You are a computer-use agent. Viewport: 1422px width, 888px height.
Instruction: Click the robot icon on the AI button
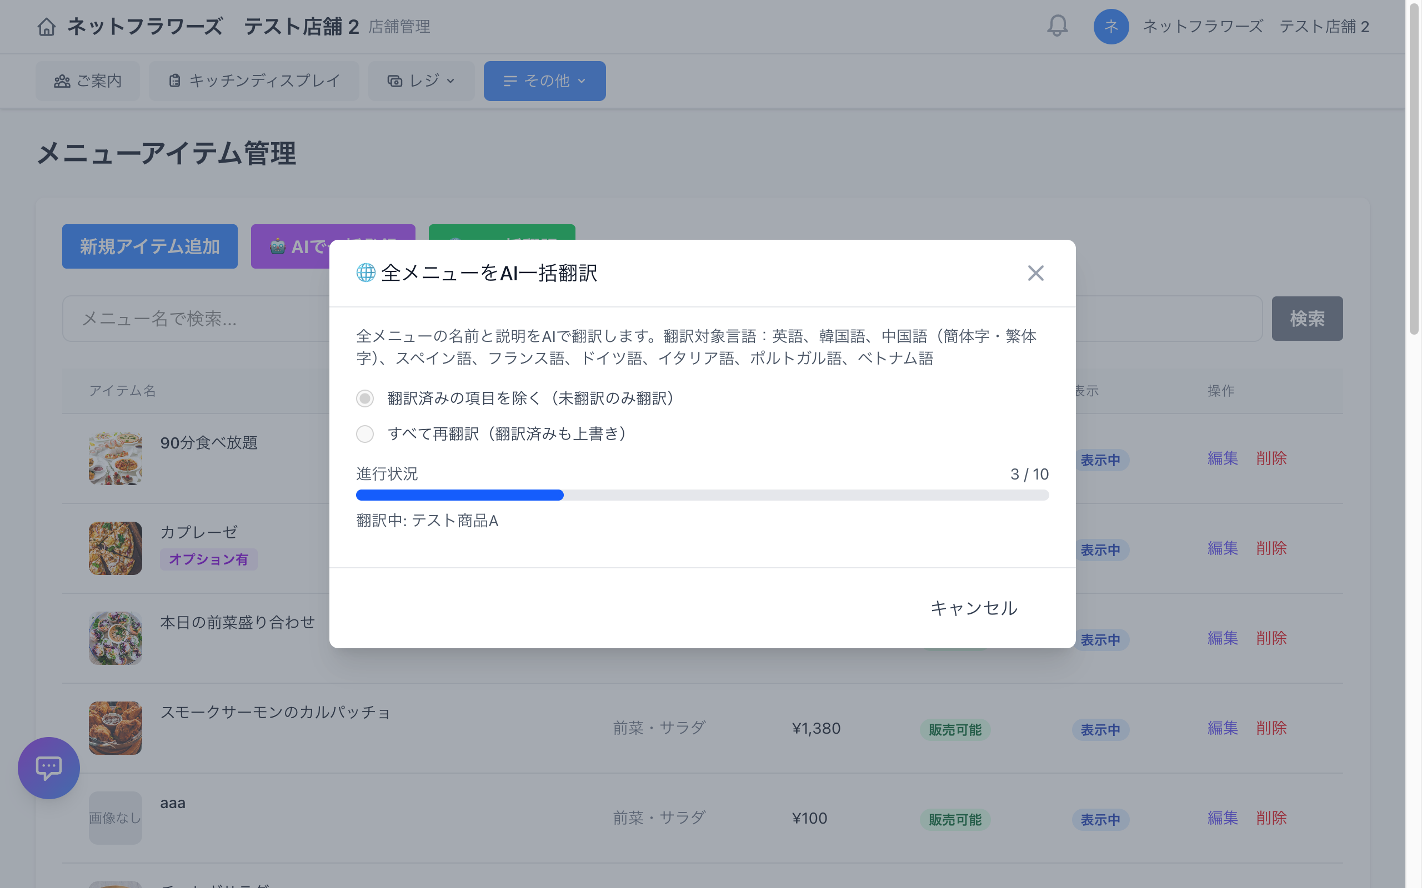coord(279,246)
